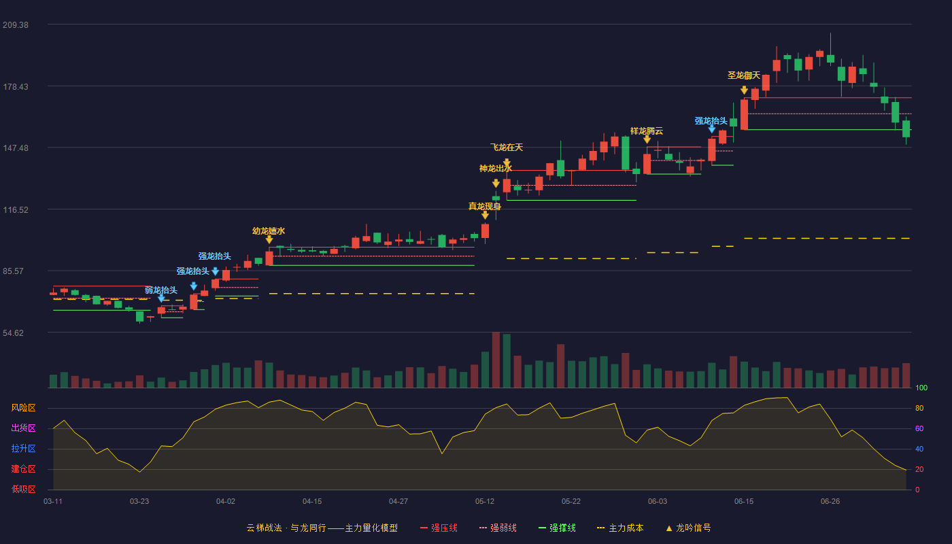Viewport: 952px width, 544px height.
Task: Click the 06-03 date label
Action: click(x=658, y=501)
